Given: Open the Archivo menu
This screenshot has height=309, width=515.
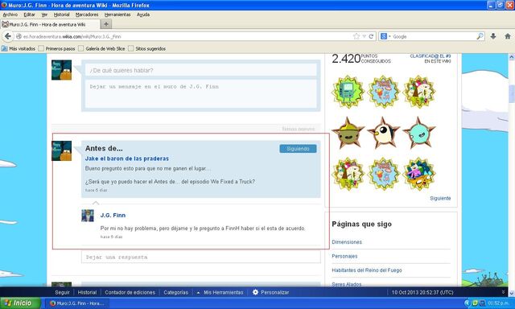Looking at the screenshot, I should [x=10, y=14].
